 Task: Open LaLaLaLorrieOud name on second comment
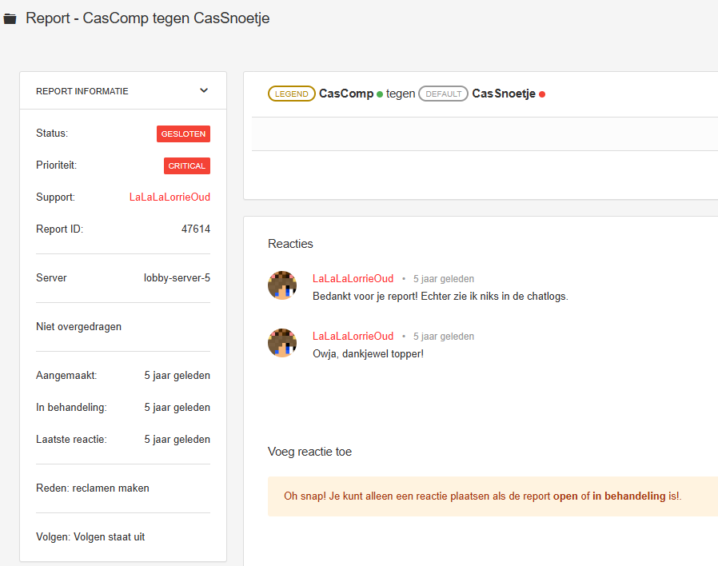click(353, 337)
